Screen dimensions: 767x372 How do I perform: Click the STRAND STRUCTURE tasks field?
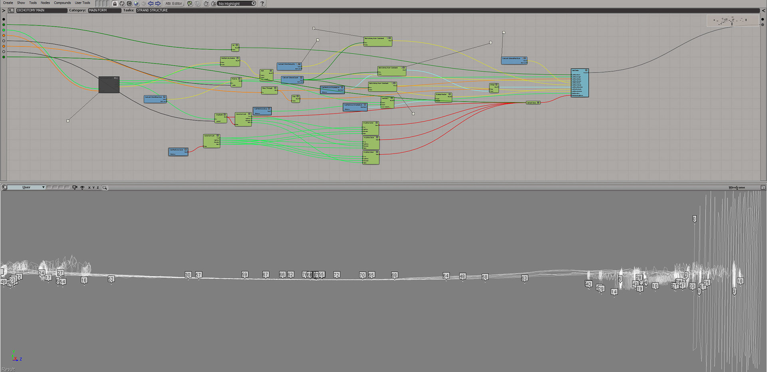point(447,10)
